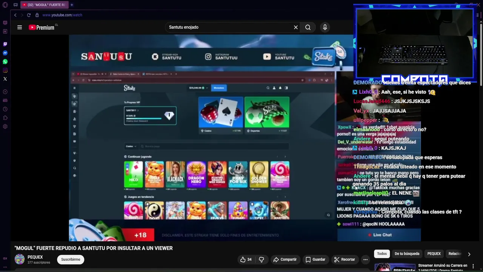Open the GX Corner icon beside tab
The image size is (483, 272).
point(15,5)
